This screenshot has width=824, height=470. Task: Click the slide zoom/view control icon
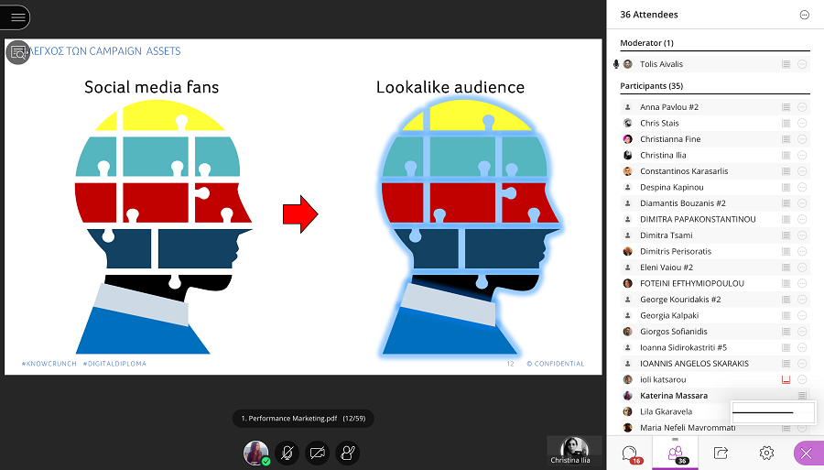point(17,52)
